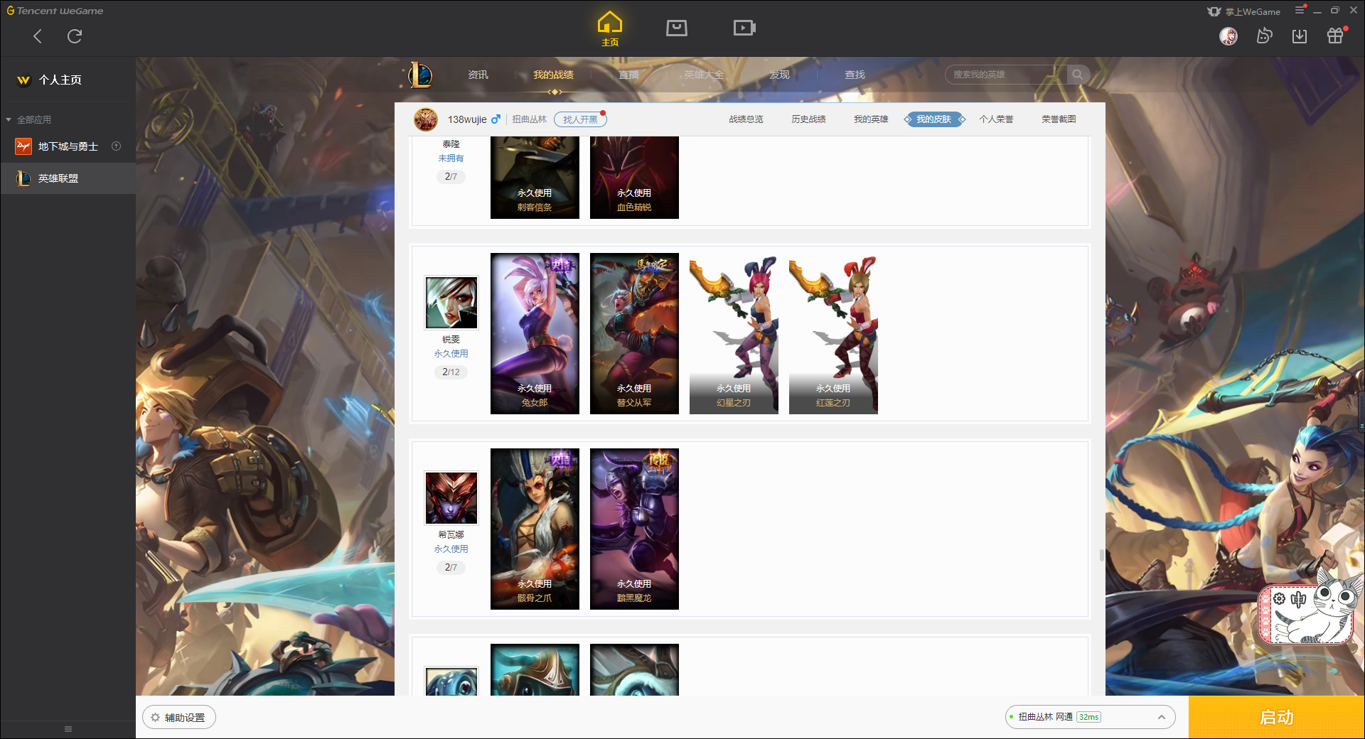
Task: Open the 资讯 tab
Action: pos(478,75)
